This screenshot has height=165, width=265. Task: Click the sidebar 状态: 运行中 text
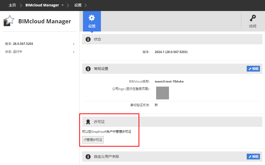14,51
